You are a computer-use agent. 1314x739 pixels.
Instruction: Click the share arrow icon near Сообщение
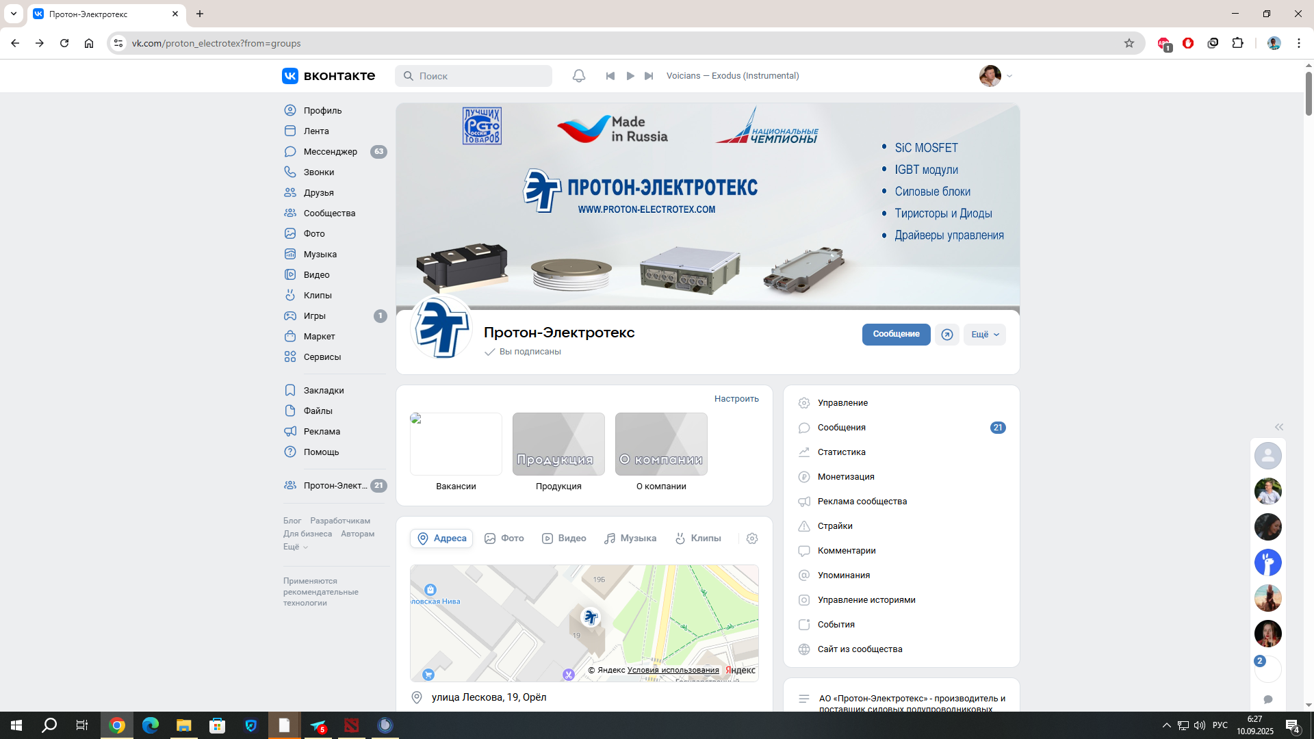(947, 335)
